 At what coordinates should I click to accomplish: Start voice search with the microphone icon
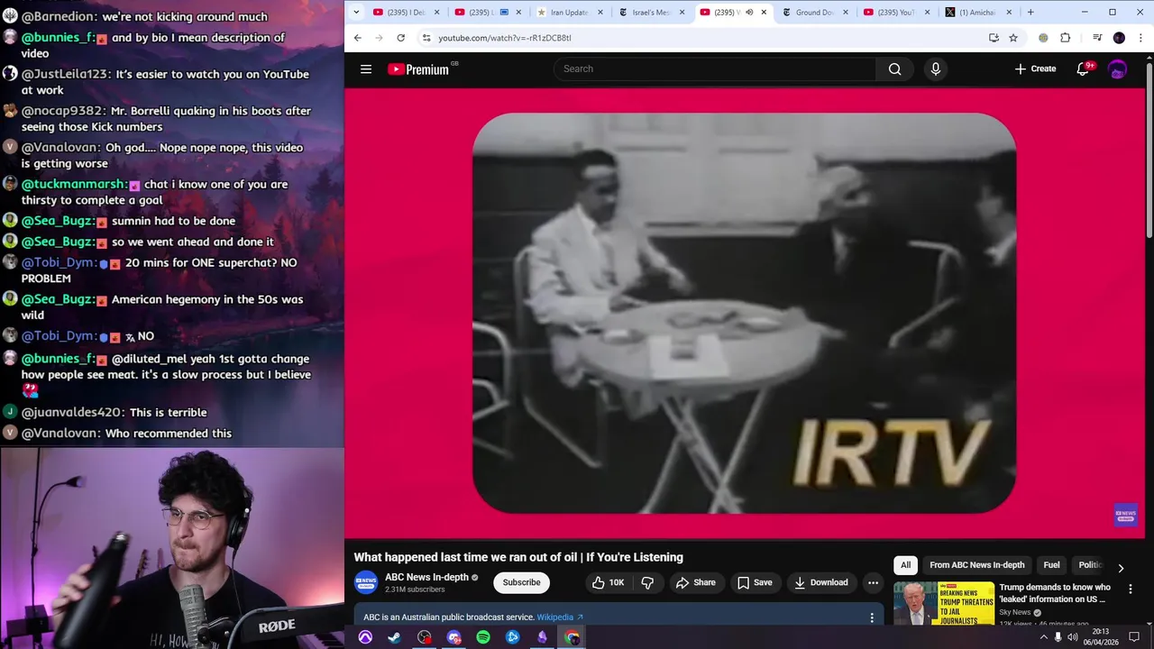pos(935,69)
